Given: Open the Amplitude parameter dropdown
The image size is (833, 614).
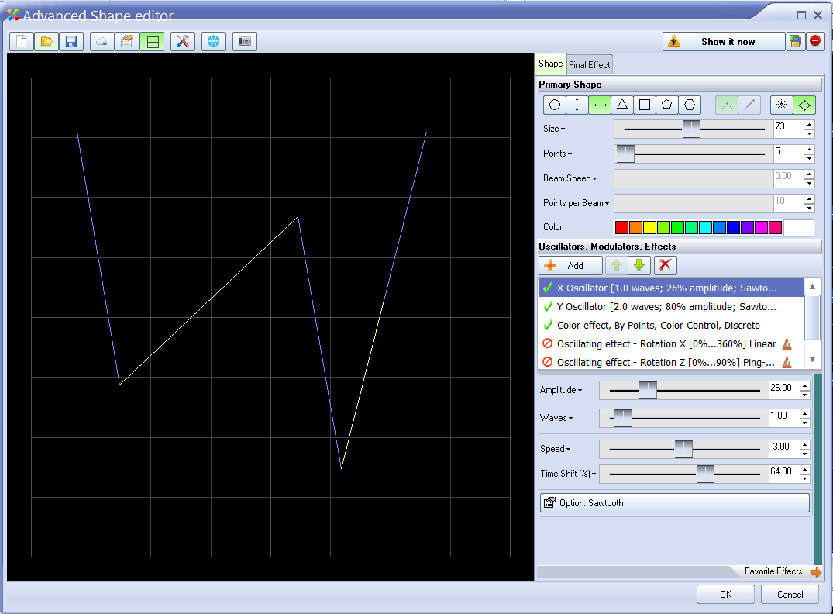Looking at the screenshot, I should [x=561, y=390].
